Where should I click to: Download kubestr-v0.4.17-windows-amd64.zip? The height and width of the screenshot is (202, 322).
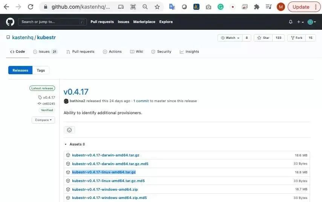pyautogui.click(x=105, y=190)
